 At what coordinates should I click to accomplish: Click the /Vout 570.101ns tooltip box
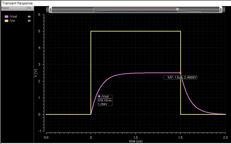coord(105,100)
